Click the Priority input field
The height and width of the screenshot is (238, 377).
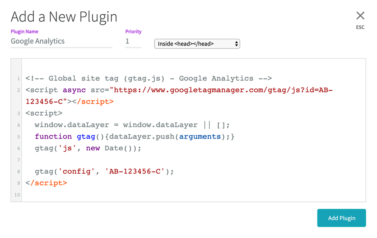pyautogui.click(x=133, y=41)
